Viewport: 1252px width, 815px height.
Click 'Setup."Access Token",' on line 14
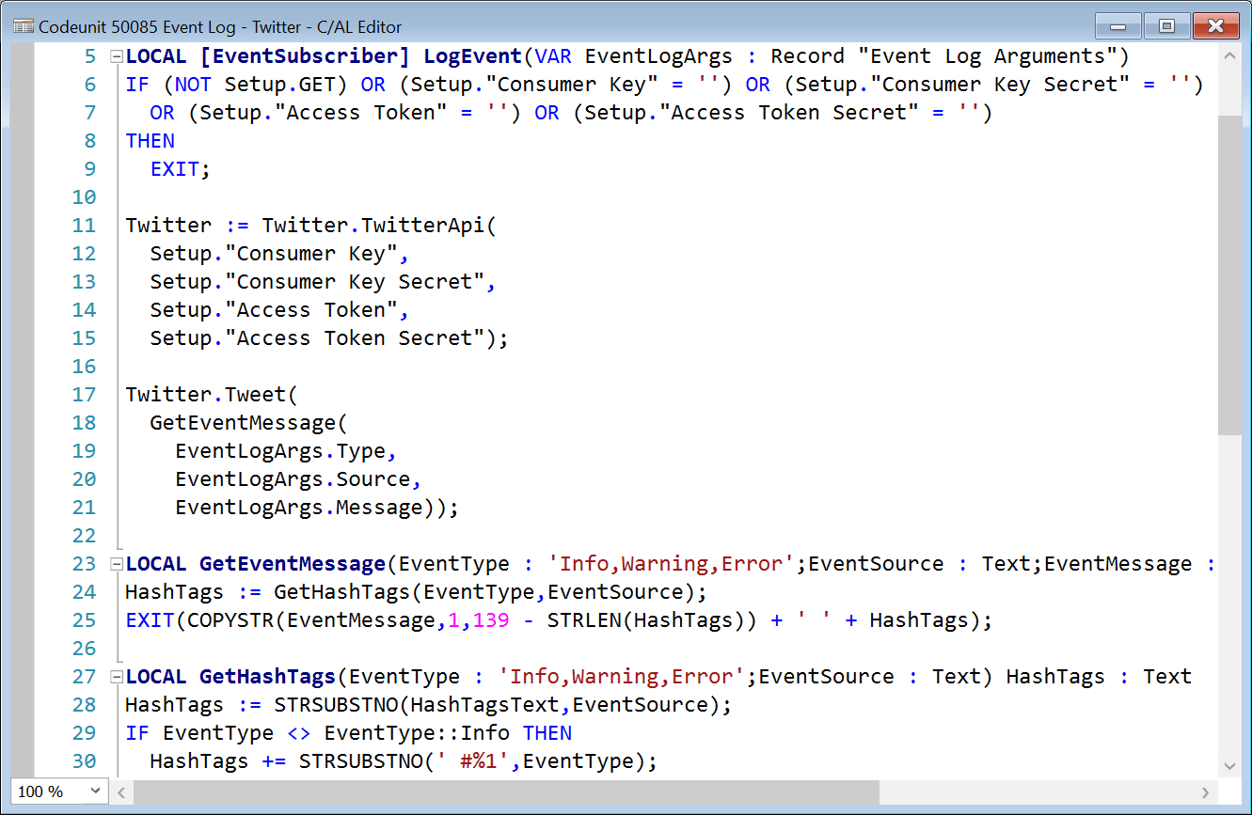pos(280,310)
